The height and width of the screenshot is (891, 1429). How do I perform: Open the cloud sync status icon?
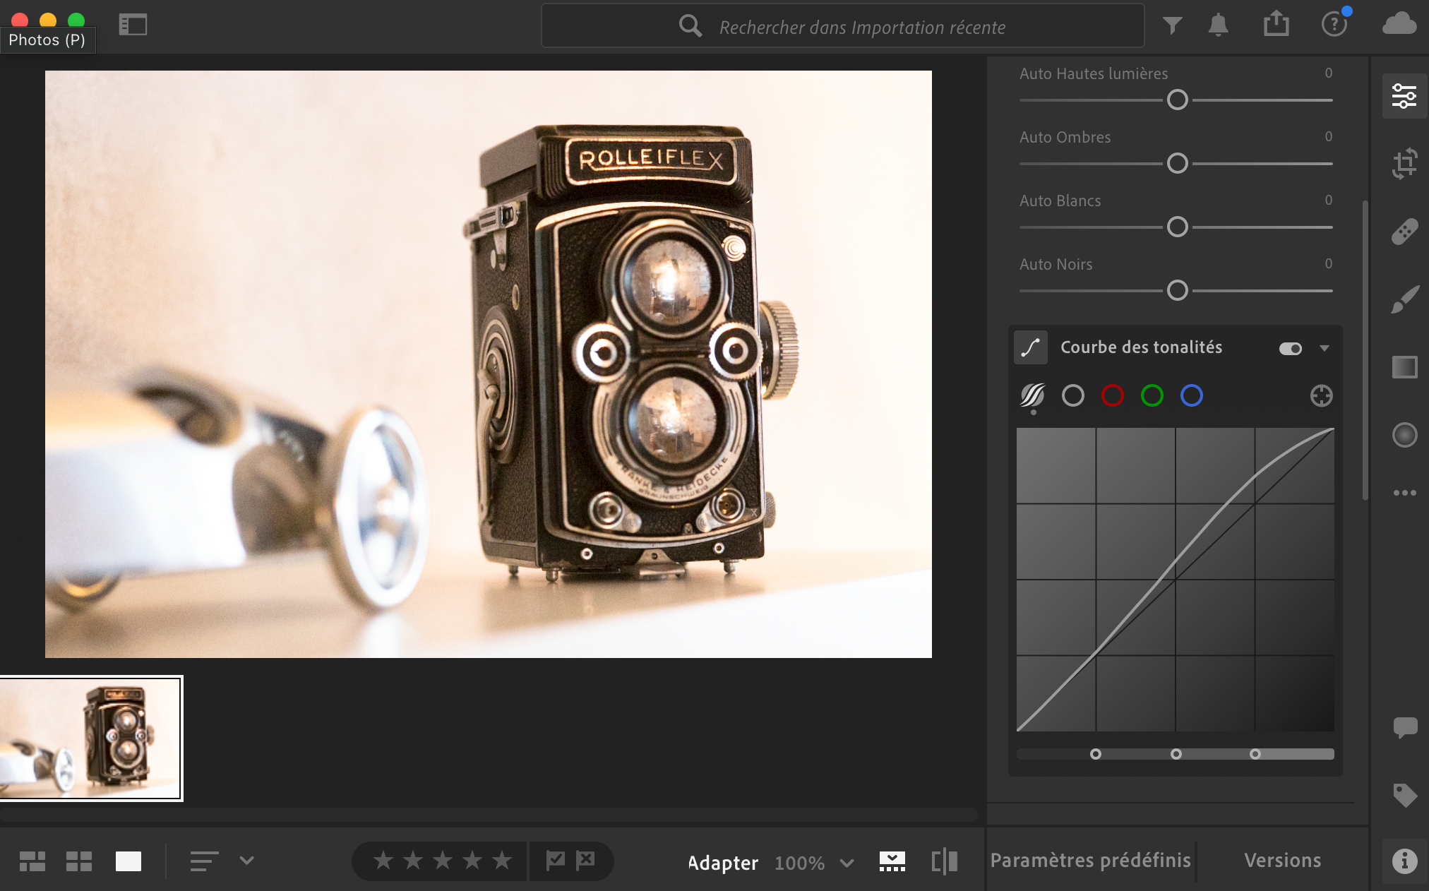pos(1399,23)
